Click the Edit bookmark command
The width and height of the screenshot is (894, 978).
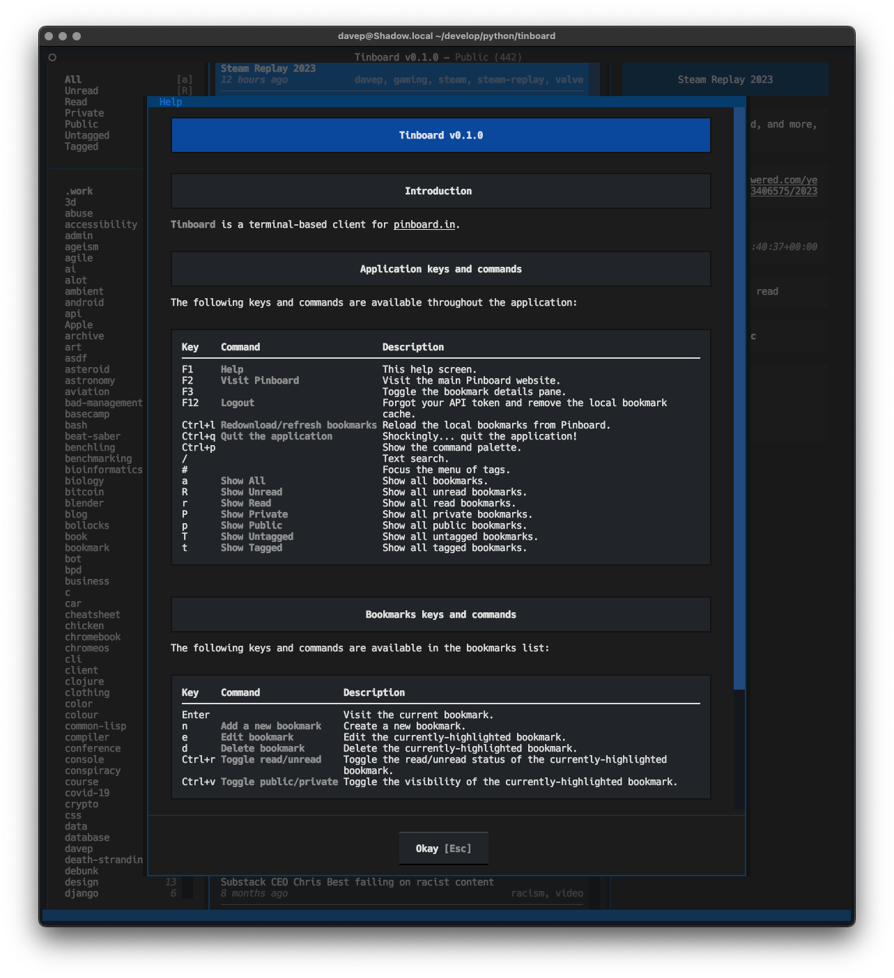(257, 737)
